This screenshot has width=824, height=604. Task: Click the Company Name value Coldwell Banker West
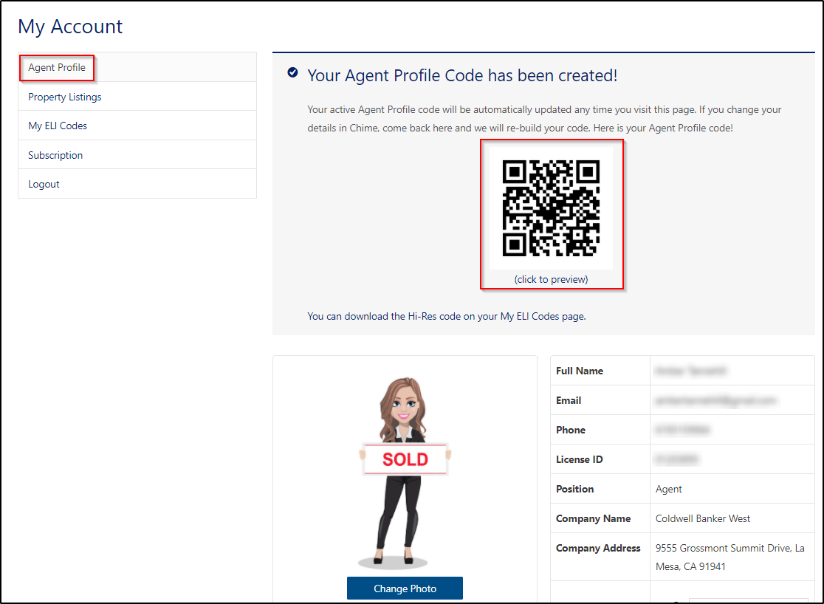click(703, 518)
